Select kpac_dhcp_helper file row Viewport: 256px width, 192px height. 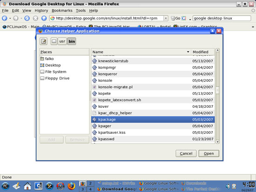coord(153,113)
